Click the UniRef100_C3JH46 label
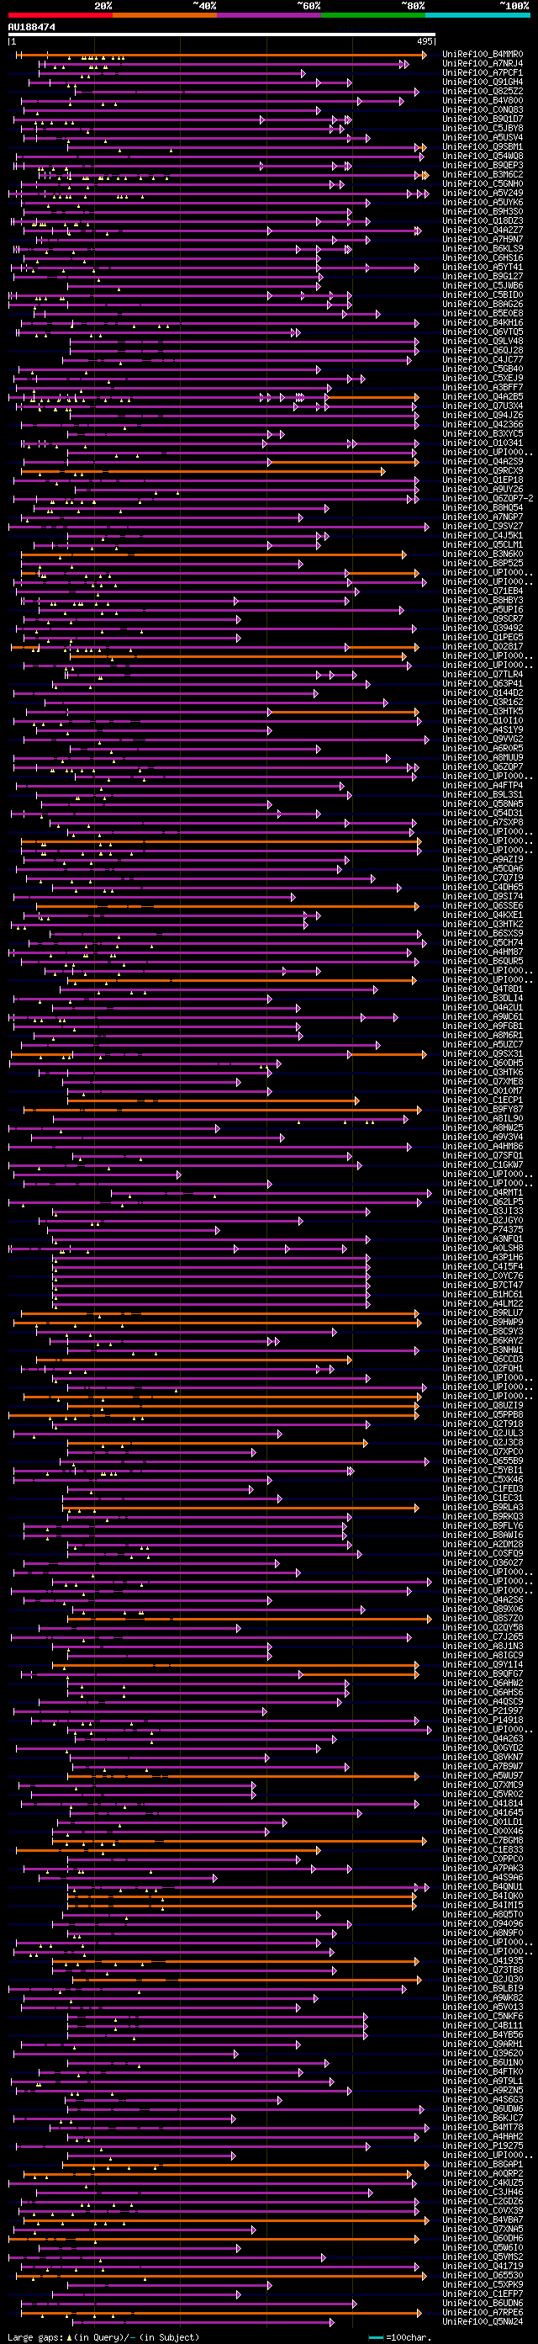Viewport: 538px width, 2344px height. pyautogui.click(x=483, y=2191)
